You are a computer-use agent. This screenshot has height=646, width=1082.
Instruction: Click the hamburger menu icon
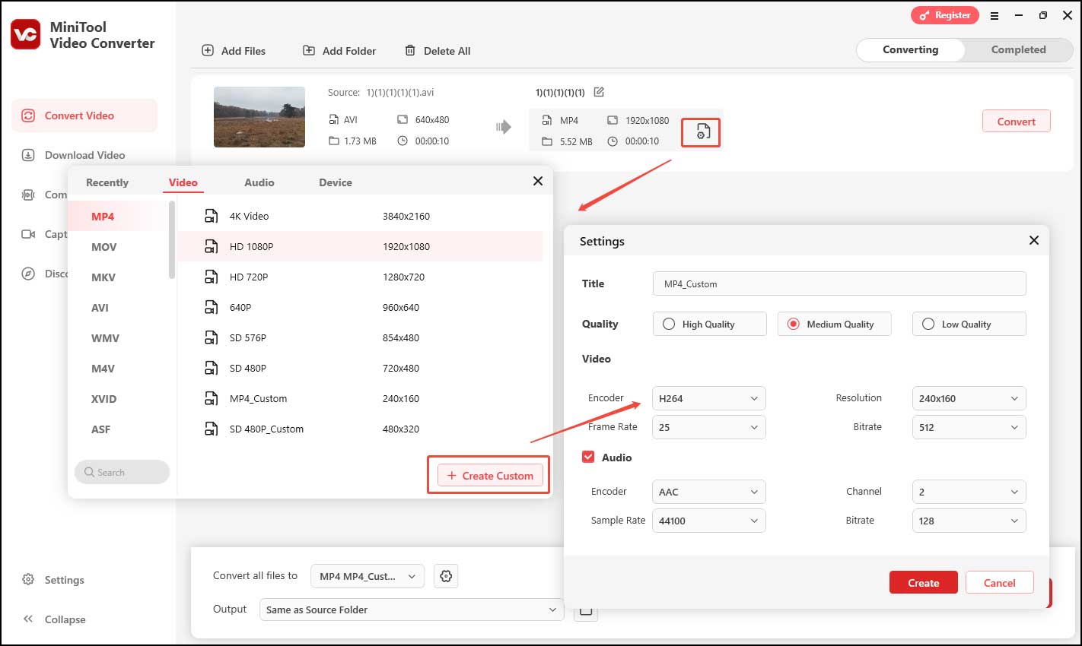(994, 15)
